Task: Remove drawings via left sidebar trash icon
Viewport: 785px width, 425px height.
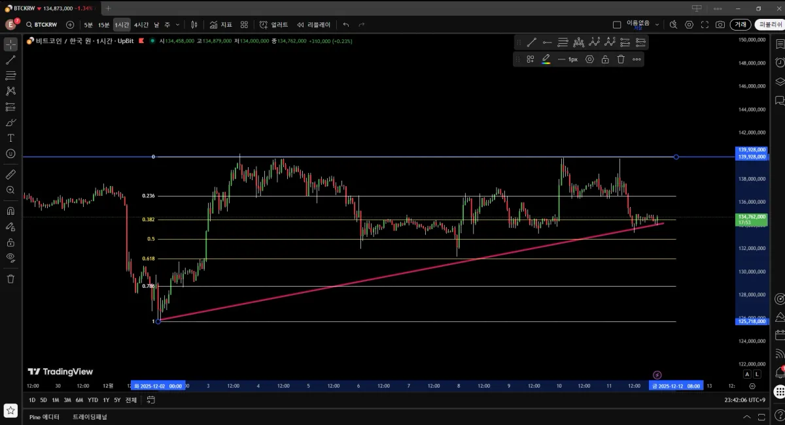Action: [x=10, y=279]
